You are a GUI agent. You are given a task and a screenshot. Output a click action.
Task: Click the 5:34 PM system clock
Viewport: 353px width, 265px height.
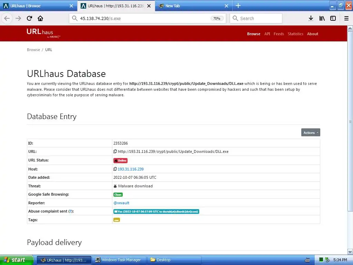pos(340,260)
